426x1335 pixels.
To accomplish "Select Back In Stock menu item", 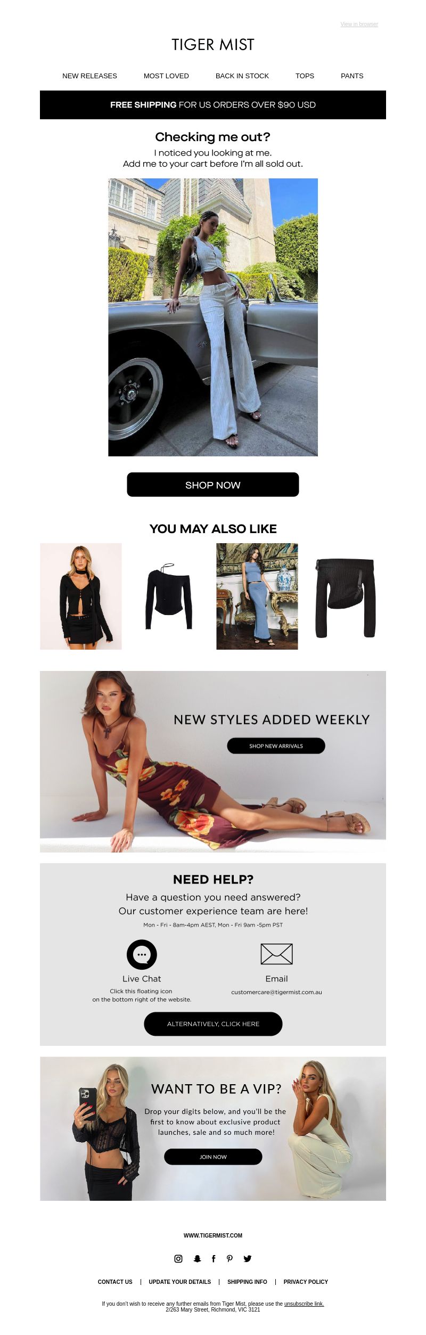I will tap(242, 76).
